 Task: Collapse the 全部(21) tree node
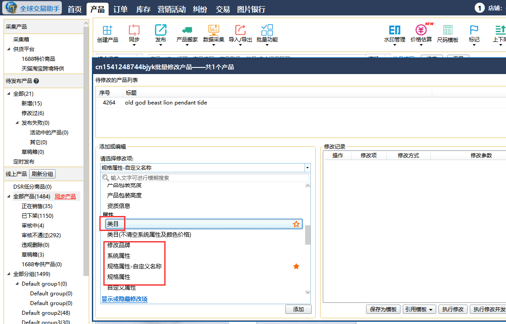9,93
